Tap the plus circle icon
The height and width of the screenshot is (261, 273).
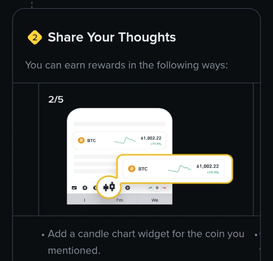pyautogui.click(x=128, y=188)
